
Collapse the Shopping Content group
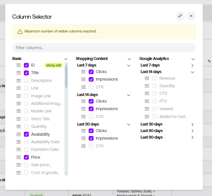click(x=129, y=59)
